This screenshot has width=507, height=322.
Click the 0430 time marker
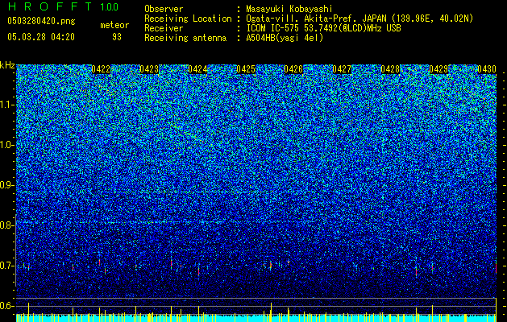tap(487, 69)
